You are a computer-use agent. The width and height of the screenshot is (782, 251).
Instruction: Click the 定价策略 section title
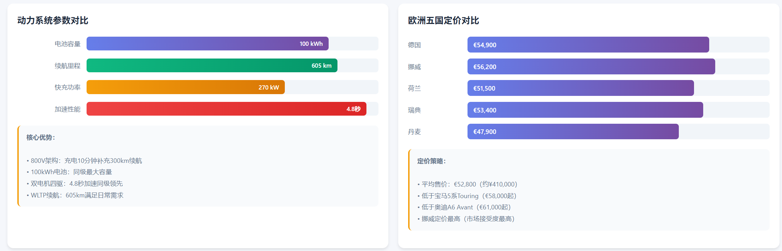(x=431, y=161)
